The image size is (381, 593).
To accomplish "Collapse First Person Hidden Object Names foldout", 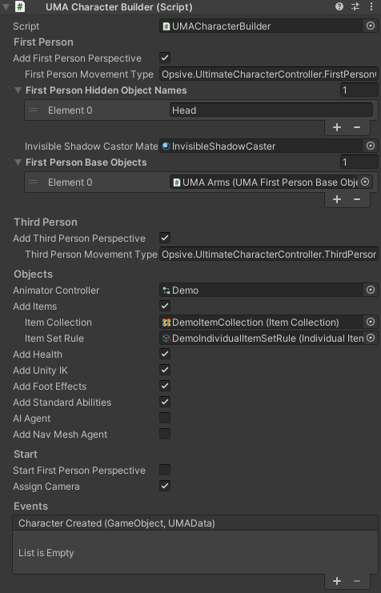I will (18, 90).
